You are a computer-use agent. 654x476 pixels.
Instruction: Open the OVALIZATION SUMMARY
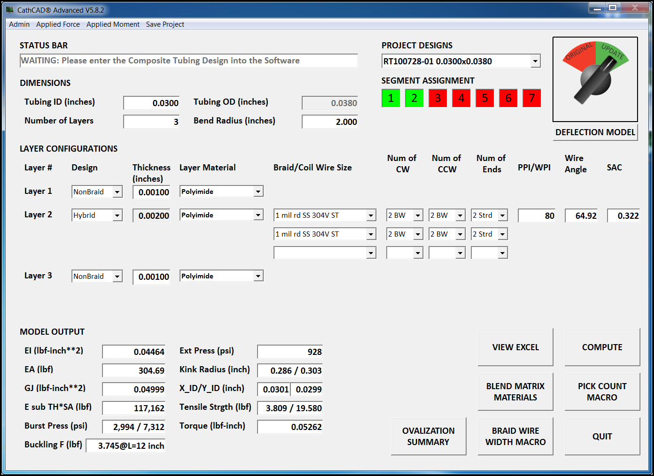point(428,436)
